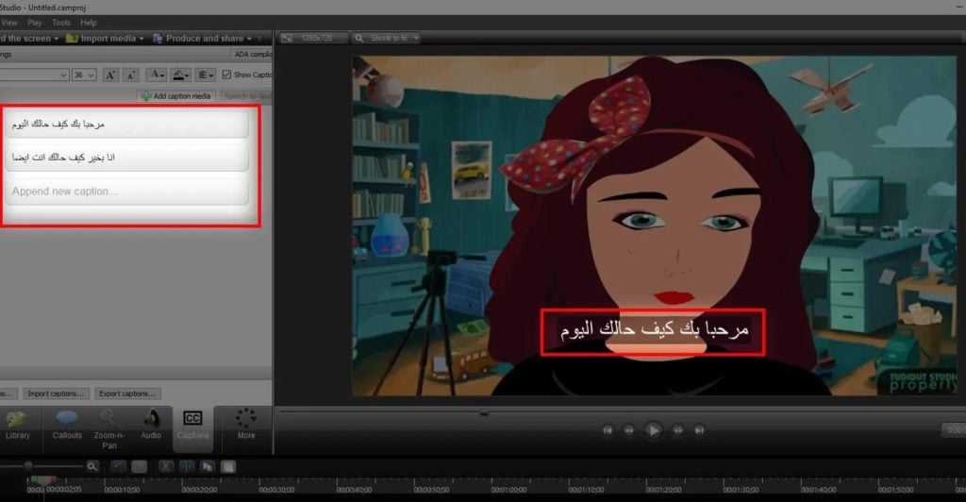Open the Play menu
966x502 pixels.
click(35, 23)
